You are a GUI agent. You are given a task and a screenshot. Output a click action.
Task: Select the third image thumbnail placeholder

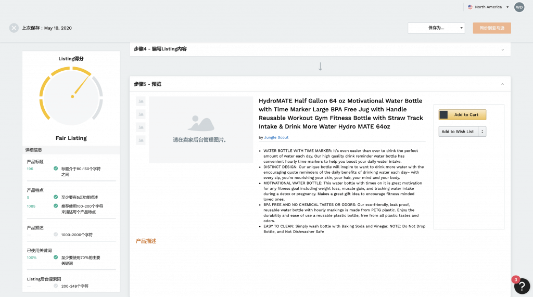click(141, 127)
